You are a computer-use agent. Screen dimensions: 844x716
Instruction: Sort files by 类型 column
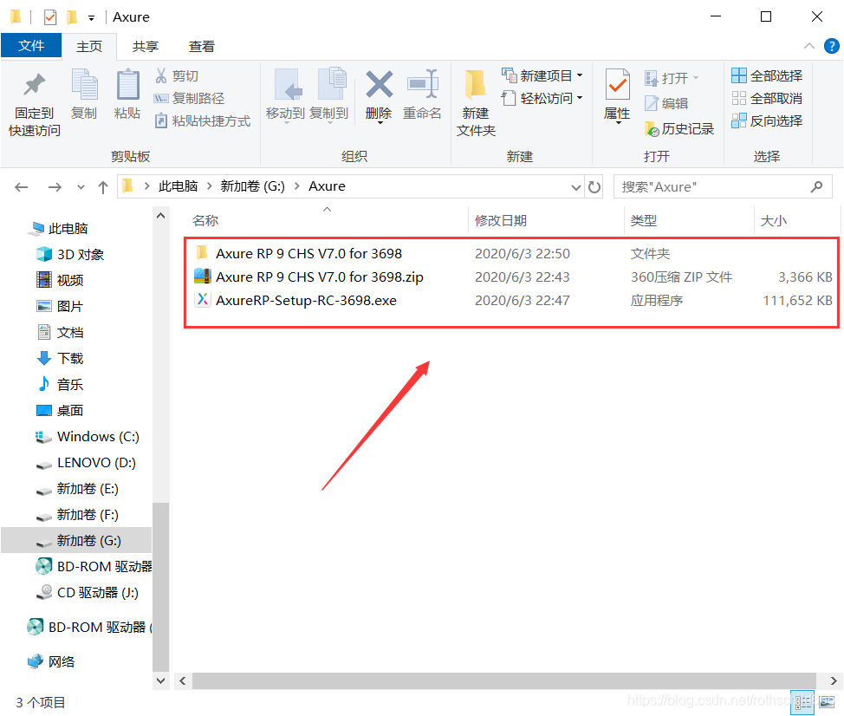(644, 221)
